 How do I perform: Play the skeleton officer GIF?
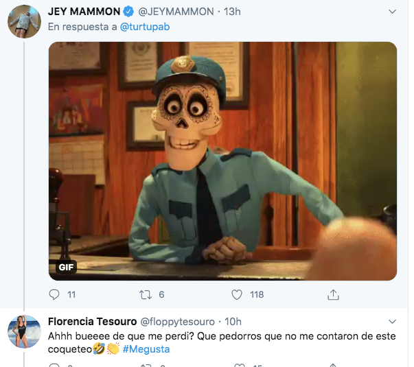click(222, 161)
